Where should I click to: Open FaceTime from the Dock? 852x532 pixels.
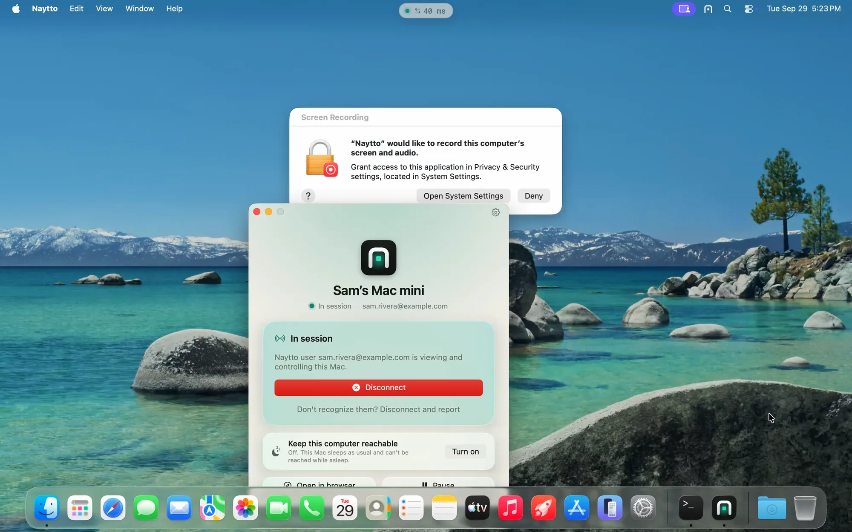point(279,508)
